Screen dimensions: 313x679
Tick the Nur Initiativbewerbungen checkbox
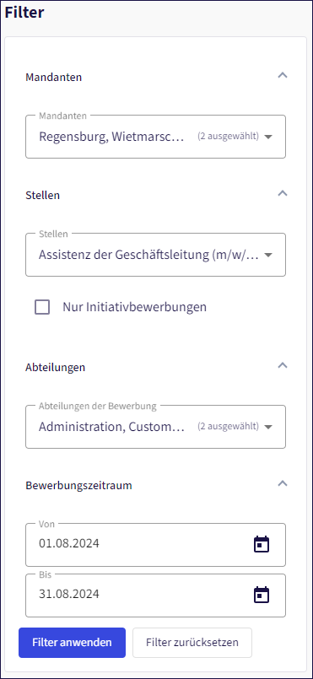click(x=42, y=307)
